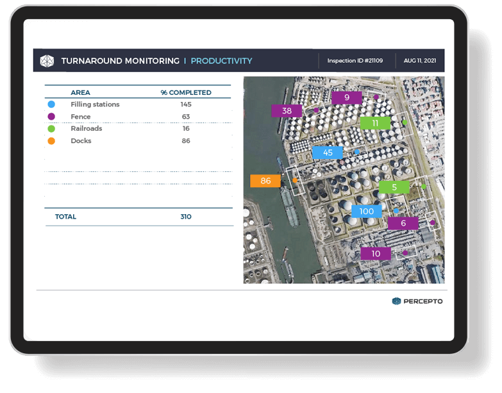Select the Filling stations row label
The image size is (502, 393).
[95, 105]
